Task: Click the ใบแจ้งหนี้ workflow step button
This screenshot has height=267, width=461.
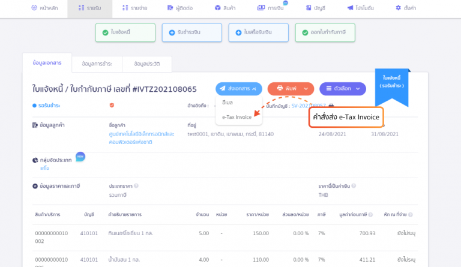Action: click(124, 32)
